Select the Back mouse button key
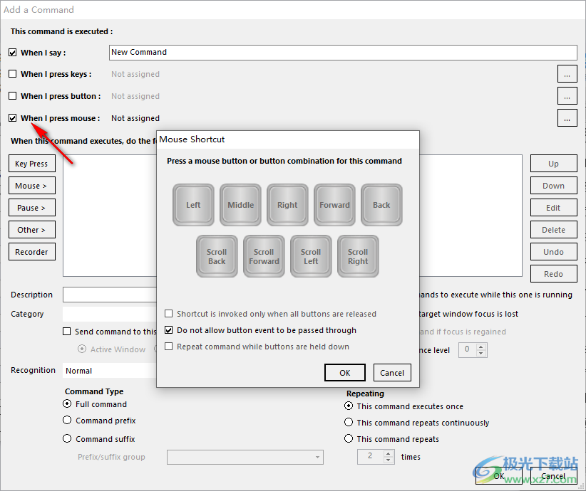 [381, 205]
